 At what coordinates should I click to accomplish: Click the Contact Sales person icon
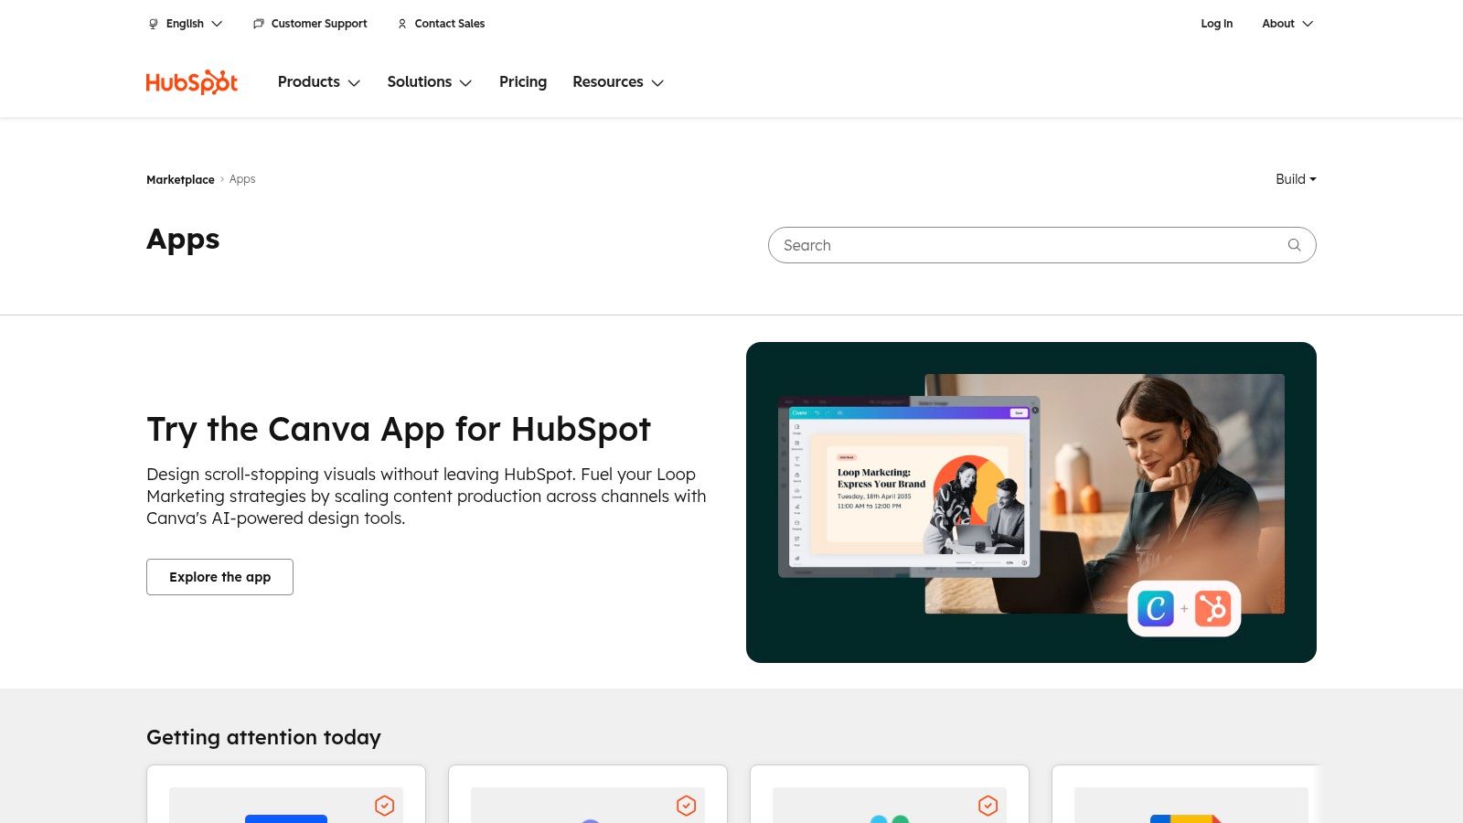(402, 24)
